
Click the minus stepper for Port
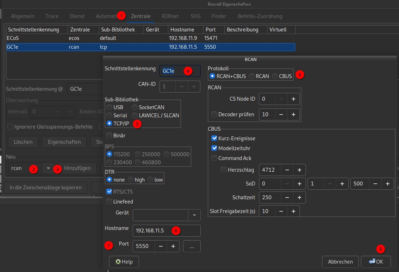(x=161, y=246)
